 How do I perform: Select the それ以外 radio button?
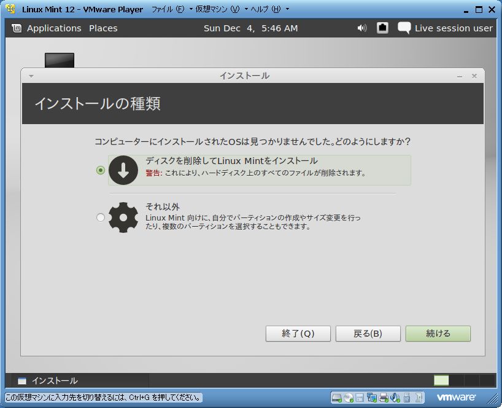[101, 218]
